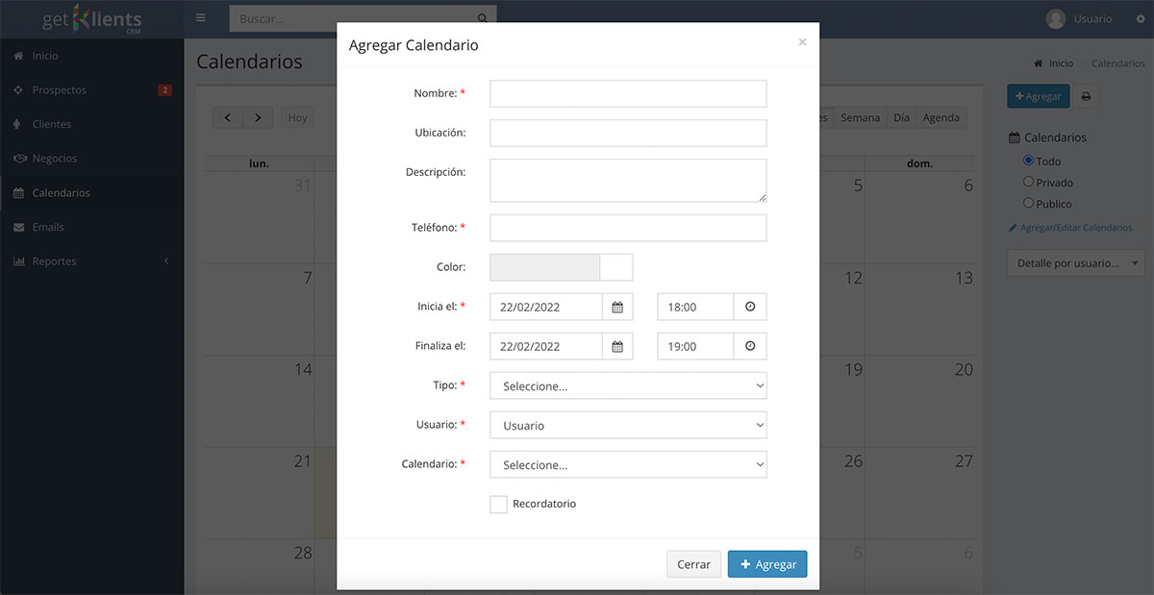This screenshot has width=1154, height=595.
Task: Open the Tipo dropdown
Action: (628, 385)
